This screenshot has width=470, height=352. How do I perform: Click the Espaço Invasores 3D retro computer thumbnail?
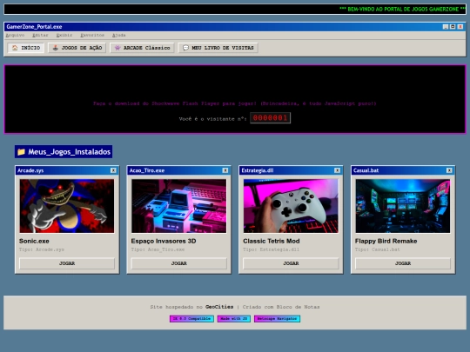179,206
